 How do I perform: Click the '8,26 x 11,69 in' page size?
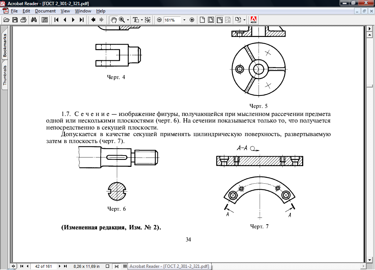tap(86, 266)
